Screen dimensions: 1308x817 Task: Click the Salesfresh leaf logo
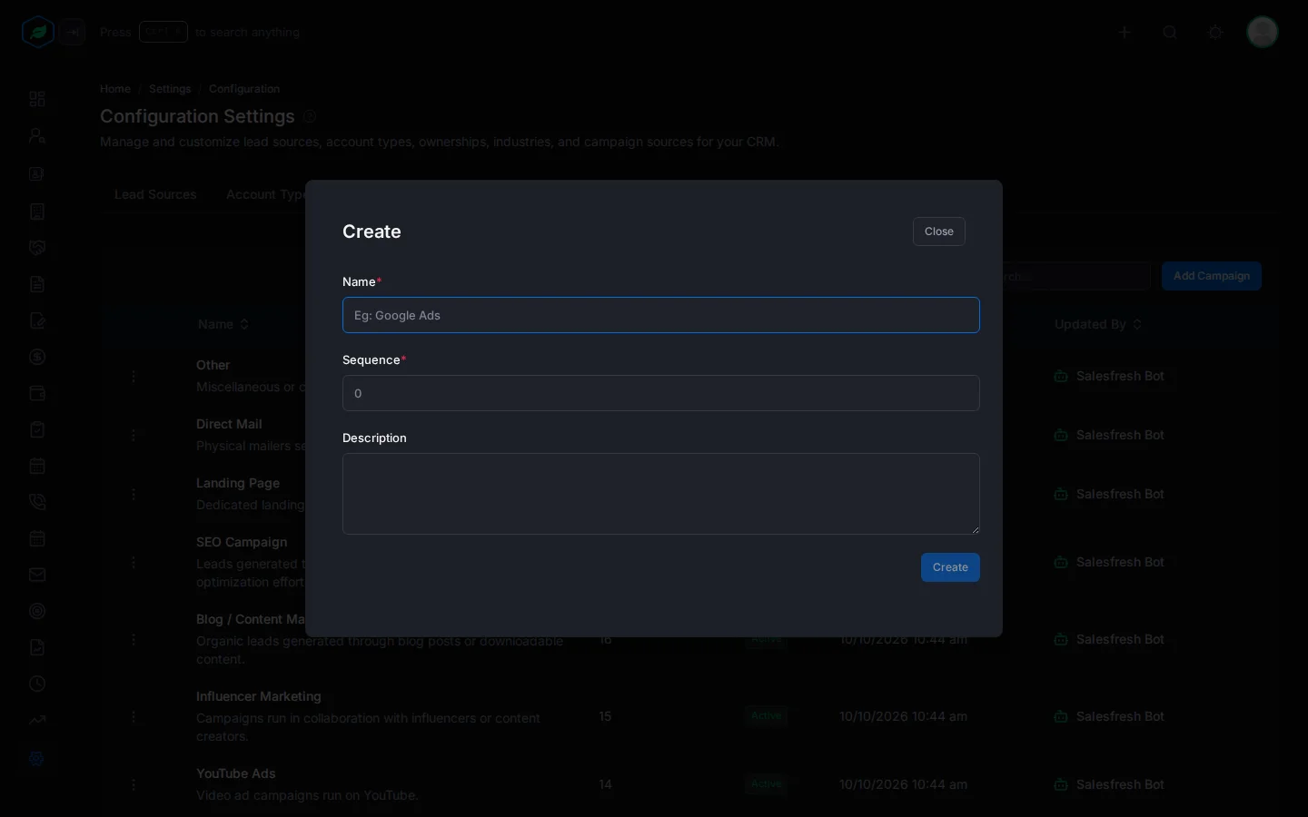(x=38, y=33)
